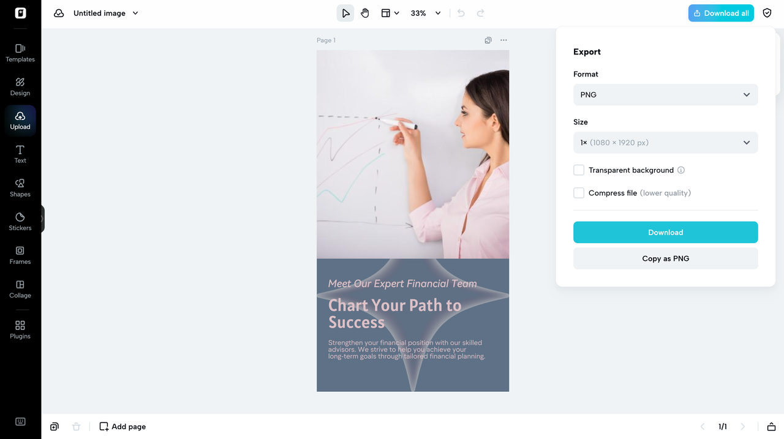Click the duplicate page icon above canvas
The width and height of the screenshot is (784, 439).
(x=488, y=40)
